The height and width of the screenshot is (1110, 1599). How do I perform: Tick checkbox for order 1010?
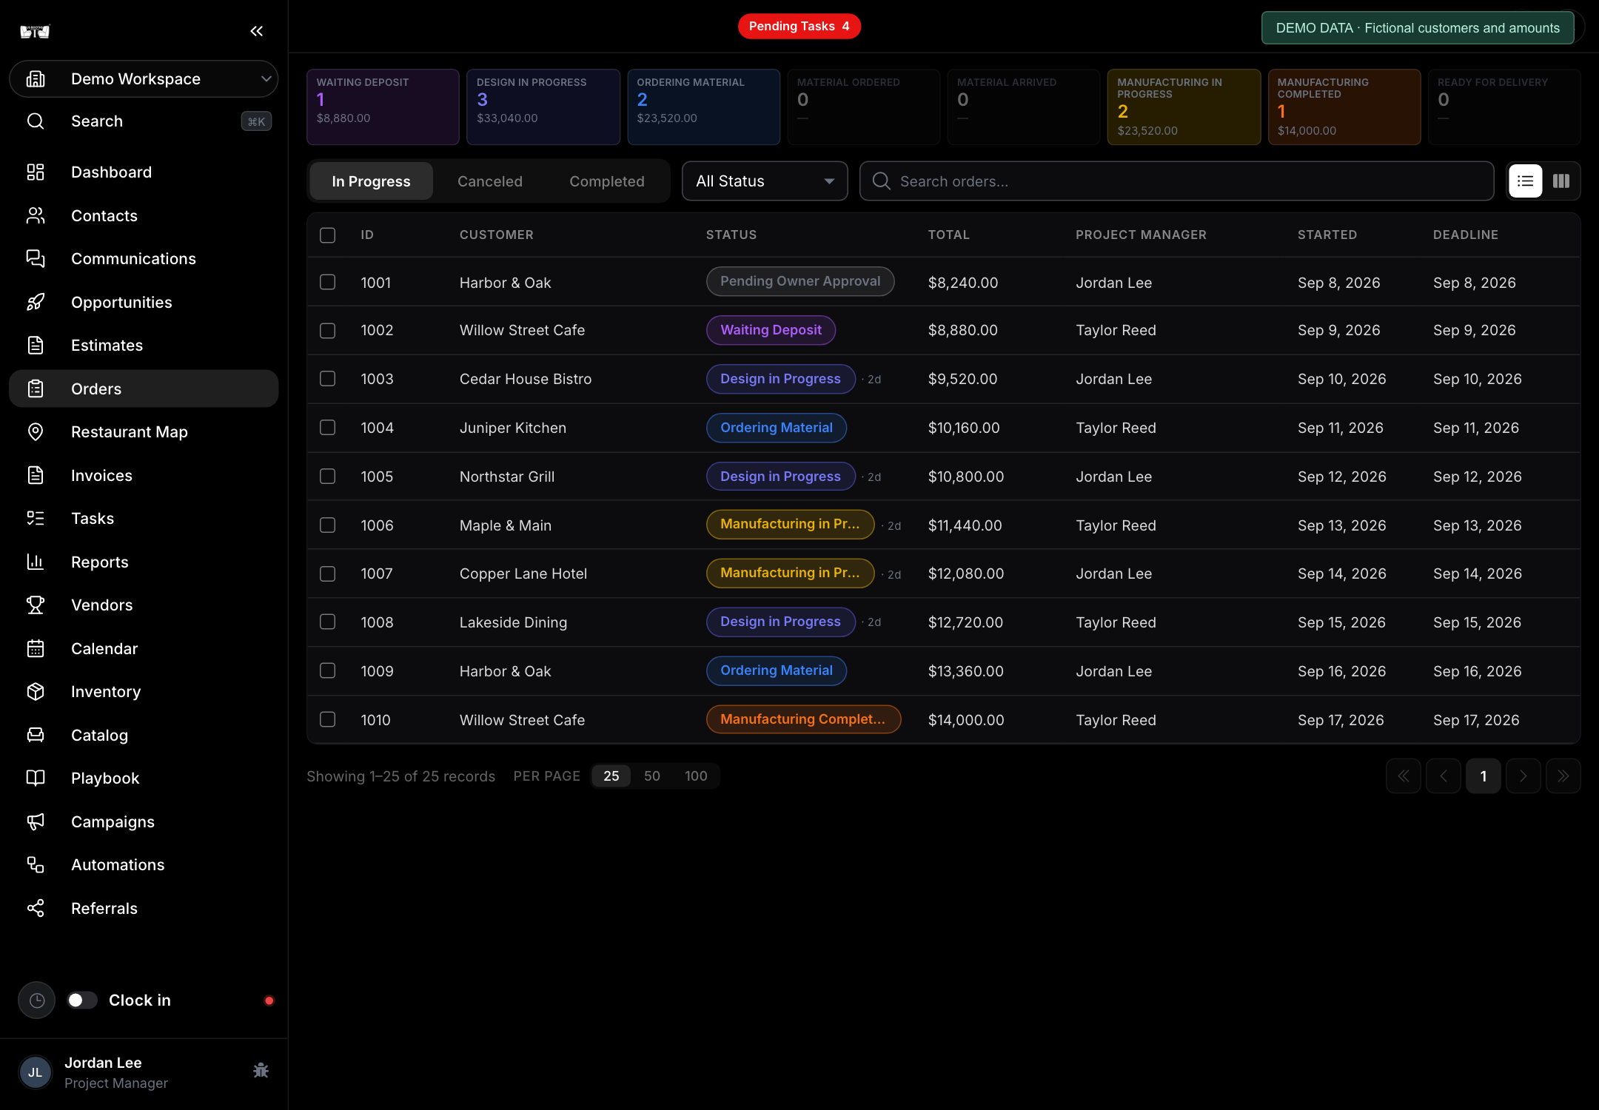(x=327, y=719)
